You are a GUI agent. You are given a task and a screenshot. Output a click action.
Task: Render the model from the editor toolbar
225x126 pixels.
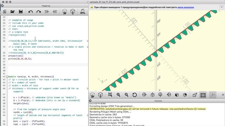[73, 12]
